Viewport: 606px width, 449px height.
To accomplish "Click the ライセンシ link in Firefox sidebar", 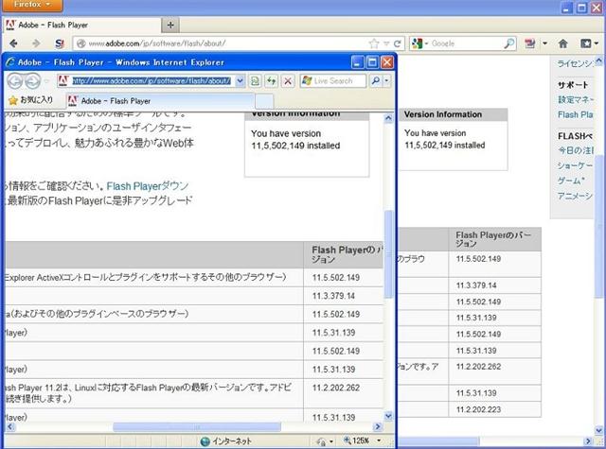I will coord(575,64).
